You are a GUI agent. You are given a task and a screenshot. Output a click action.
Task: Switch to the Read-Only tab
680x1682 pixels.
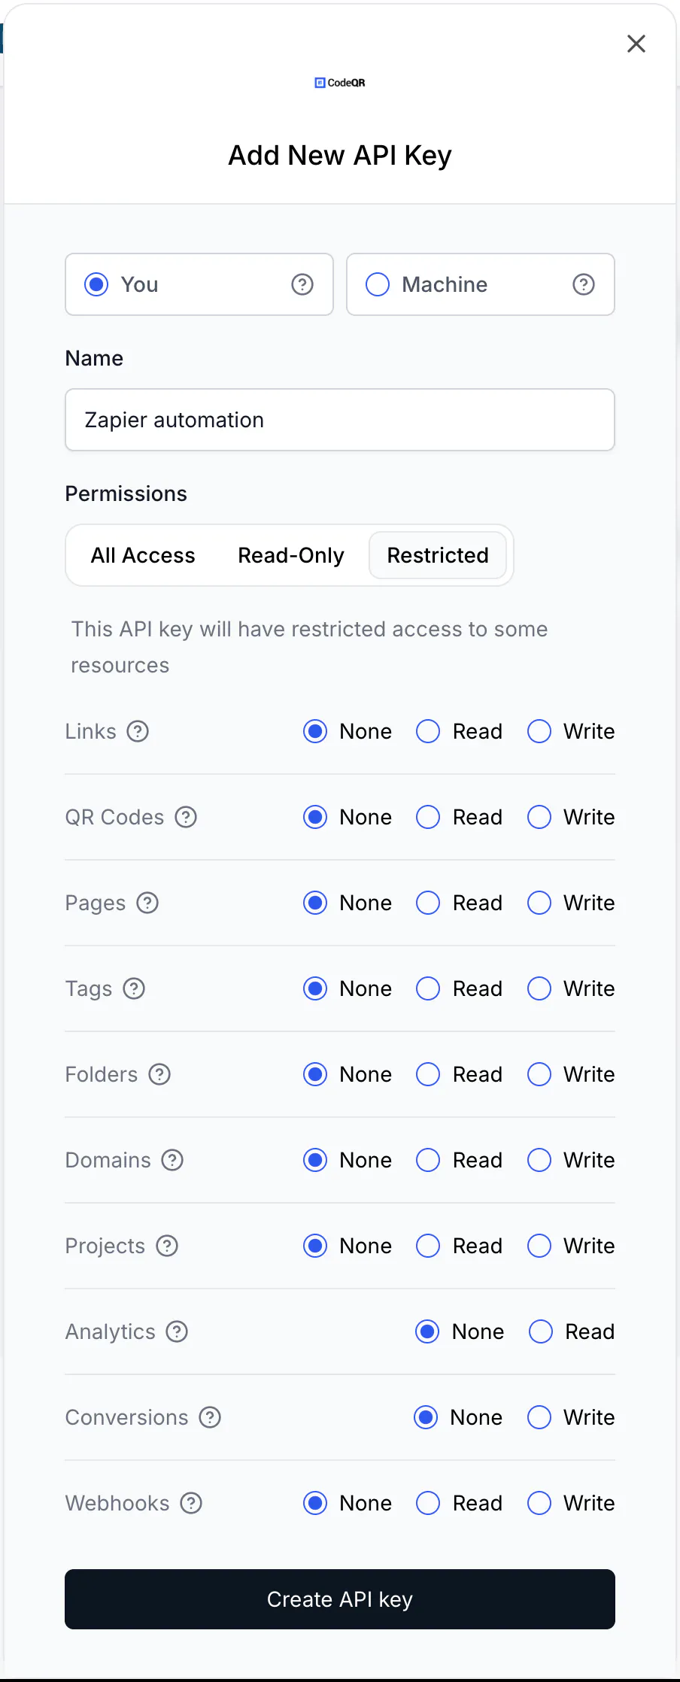coord(291,555)
